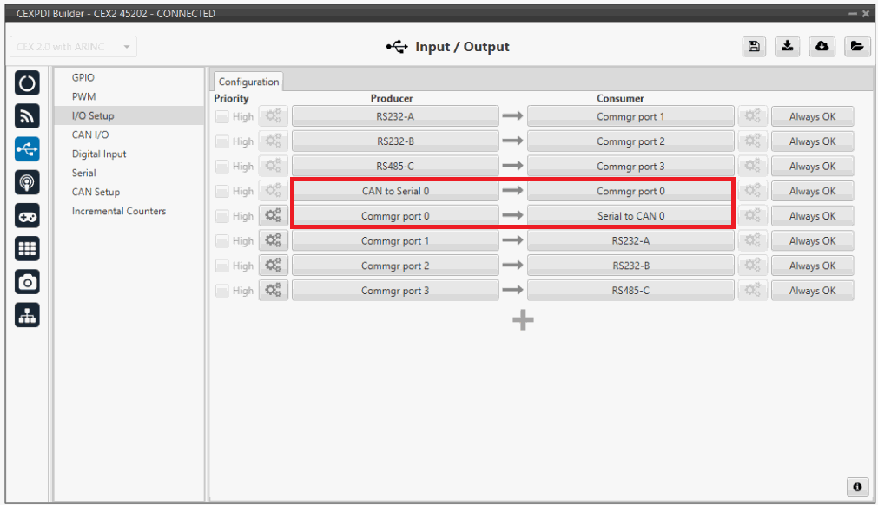Viewport: 878px width, 505px height.
Task: Click the cloud upload icon
Action: (x=822, y=47)
